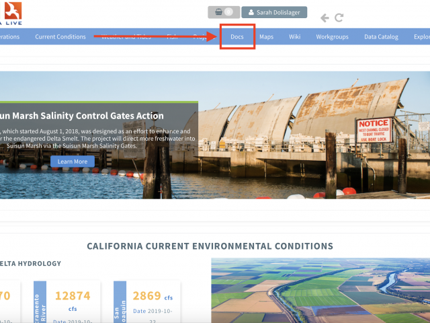
Task: Click the California Current Environmental Conditions heading
Action: [210, 246]
